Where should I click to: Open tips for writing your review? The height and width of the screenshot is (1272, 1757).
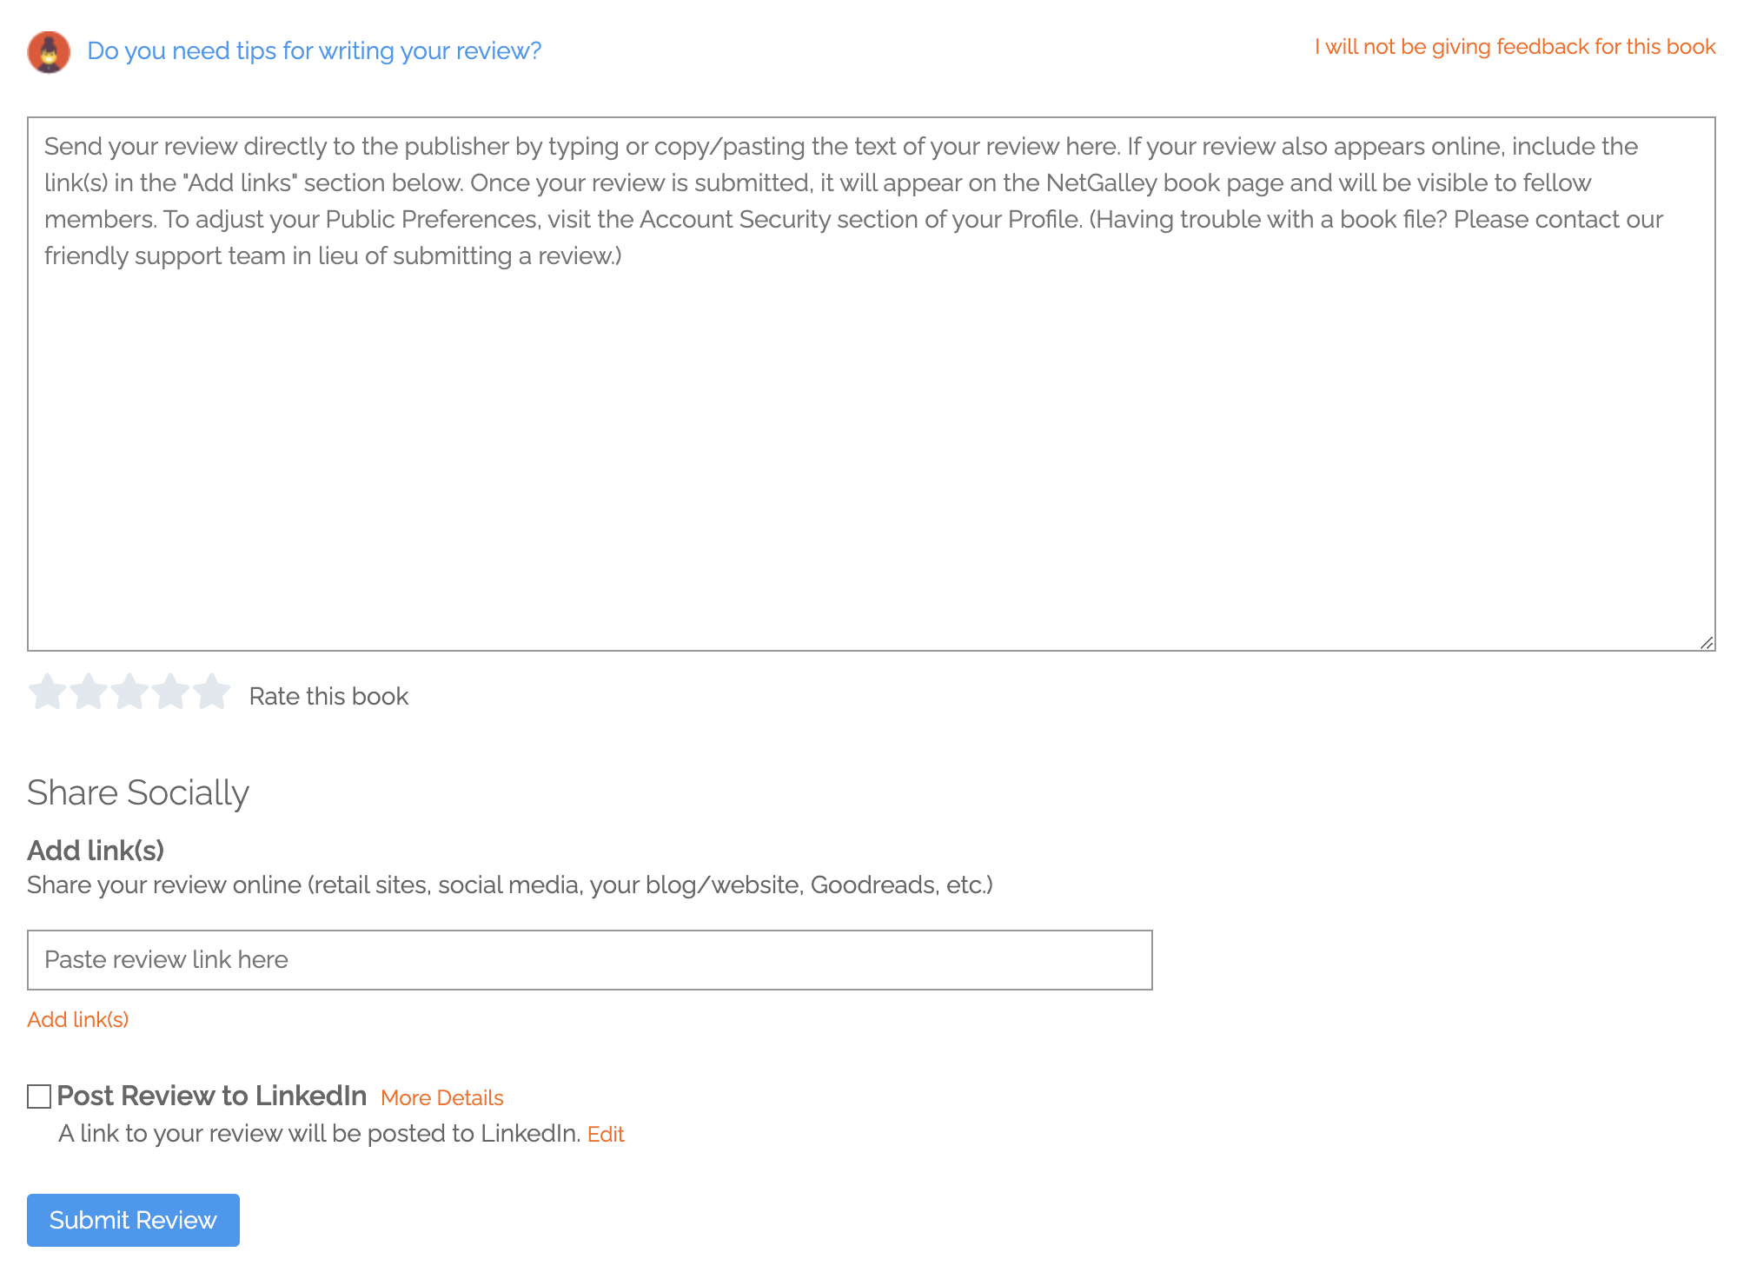(314, 51)
